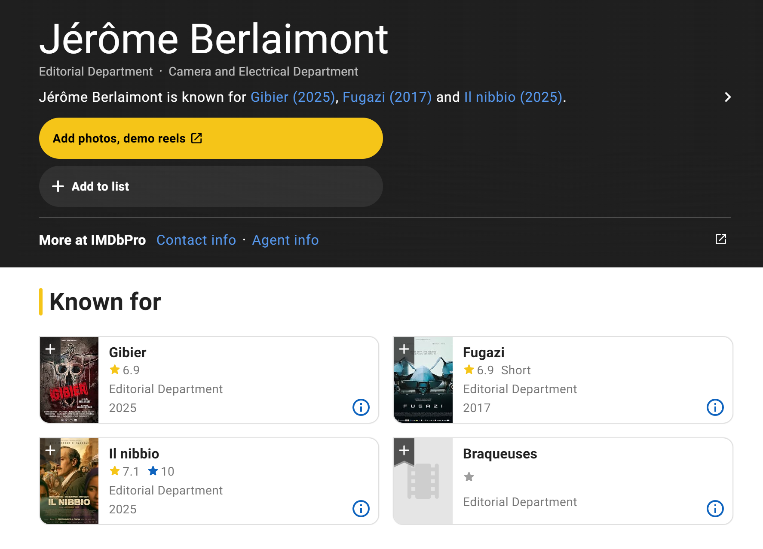Open the Gibier title in Known for

pyautogui.click(x=128, y=352)
